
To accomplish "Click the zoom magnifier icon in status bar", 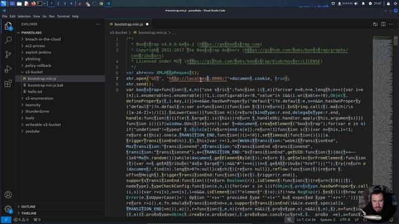I will click(x=289, y=220).
